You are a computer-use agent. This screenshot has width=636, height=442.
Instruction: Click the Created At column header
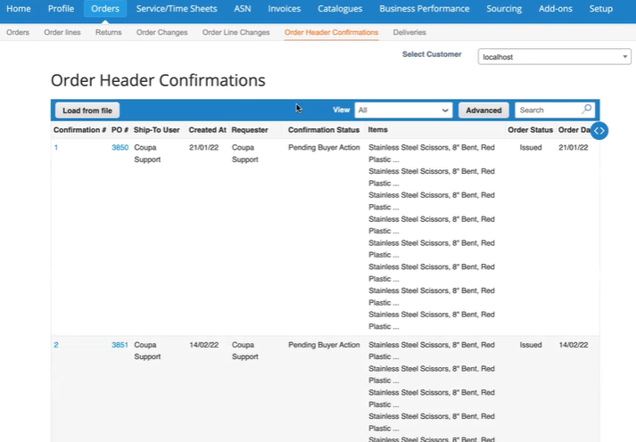point(207,130)
